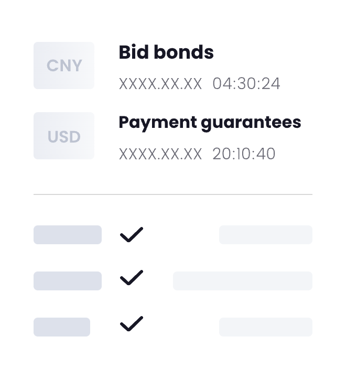Click the 'guarantees' word in the second heading
346x391 pixels.
coord(251,124)
